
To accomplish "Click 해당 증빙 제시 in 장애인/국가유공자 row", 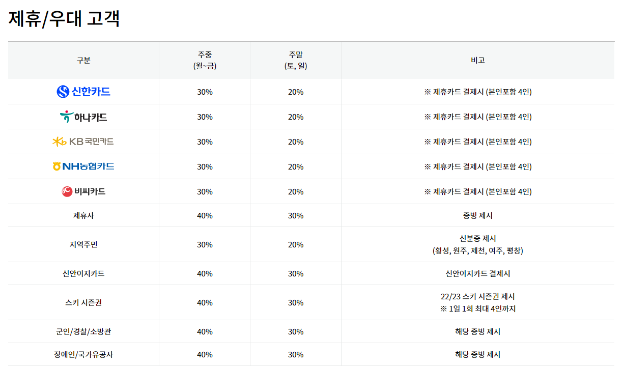I will tap(478, 354).
